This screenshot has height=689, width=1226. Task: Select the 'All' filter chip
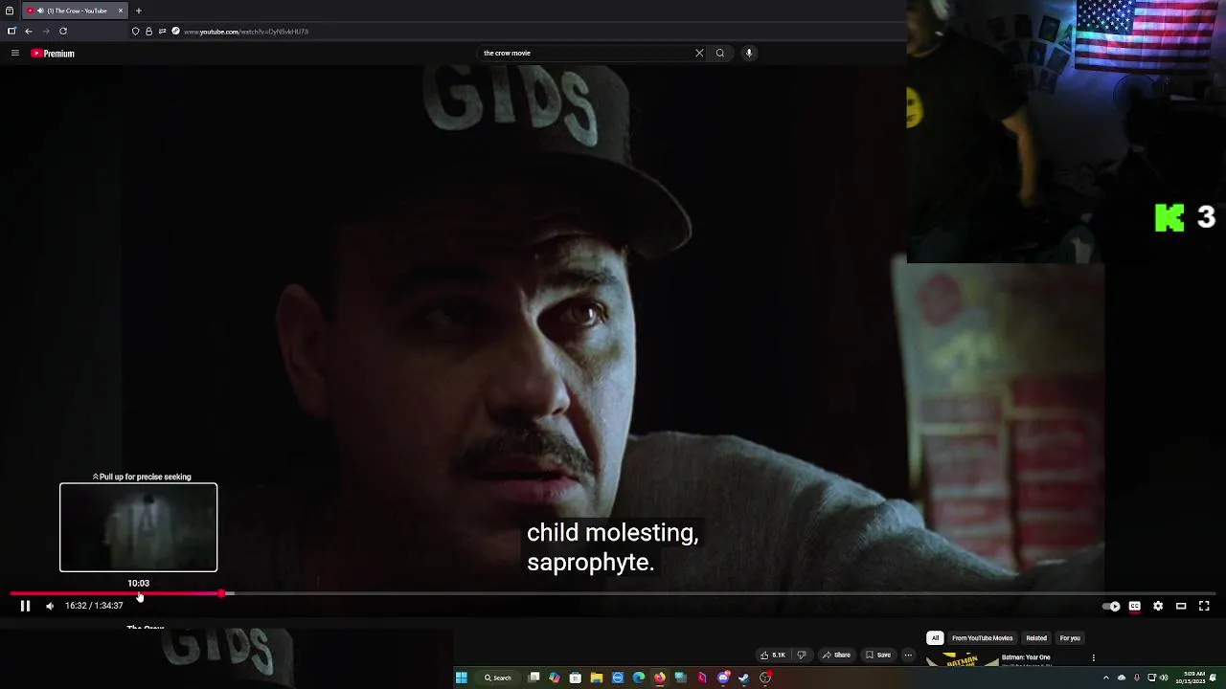click(x=935, y=638)
